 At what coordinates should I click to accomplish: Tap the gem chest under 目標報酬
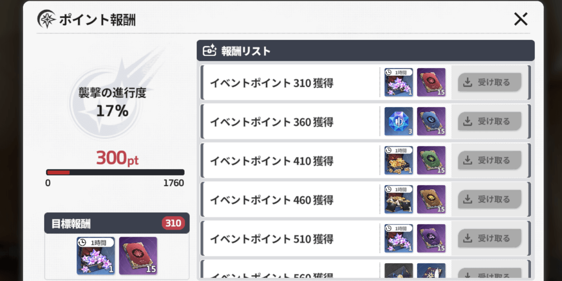click(x=96, y=256)
